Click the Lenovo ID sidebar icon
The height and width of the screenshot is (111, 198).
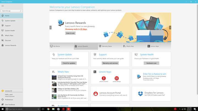point(2,91)
